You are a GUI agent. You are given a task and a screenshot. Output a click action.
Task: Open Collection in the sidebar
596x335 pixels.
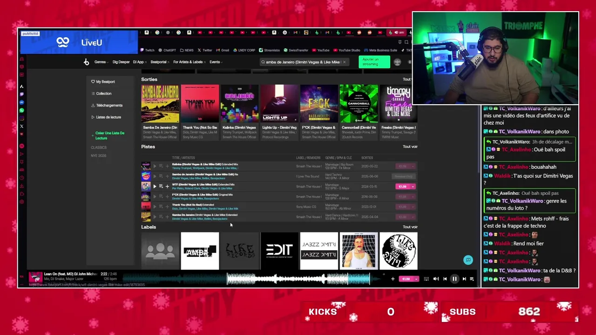pos(102,94)
